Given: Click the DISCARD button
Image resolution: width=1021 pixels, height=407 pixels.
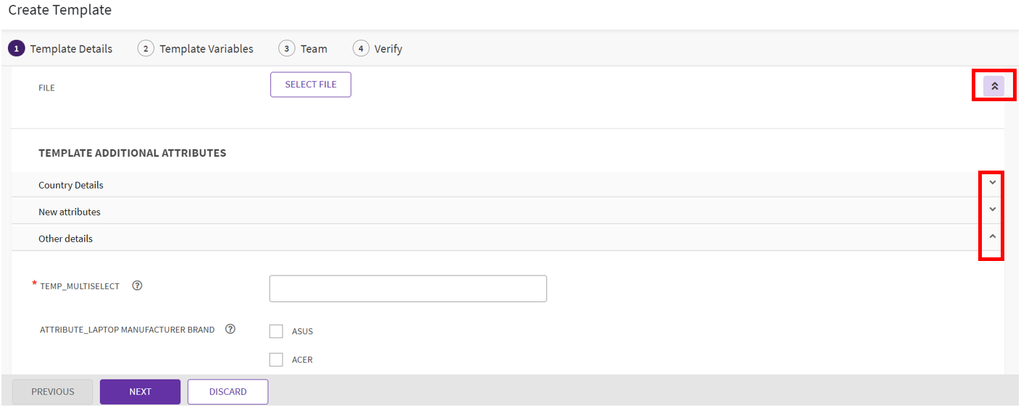Looking at the screenshot, I should pyautogui.click(x=228, y=392).
